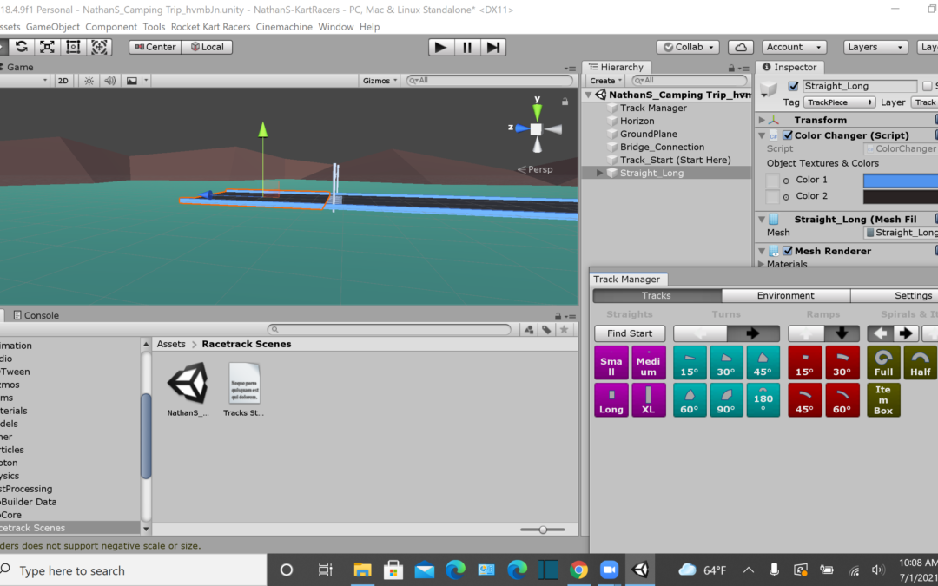The height and width of the screenshot is (586, 938).
Task: Add Medium straight track piece
Action: pos(649,362)
